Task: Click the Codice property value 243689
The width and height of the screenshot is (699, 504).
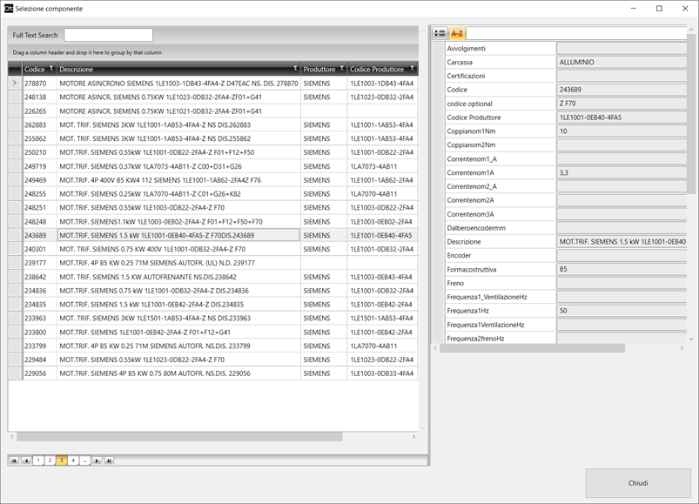Action: (x=622, y=90)
